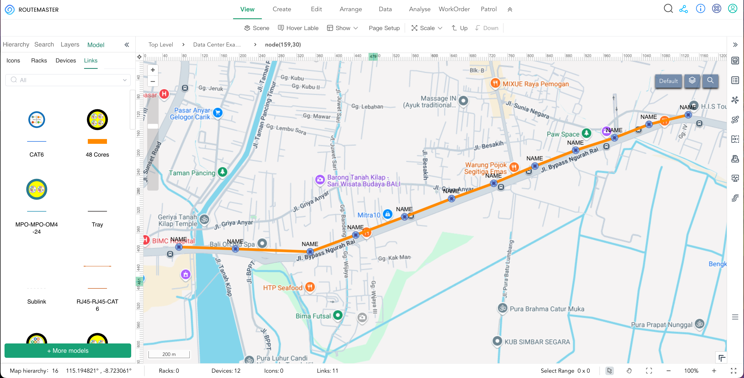Select the Links model subtab

[x=91, y=61]
